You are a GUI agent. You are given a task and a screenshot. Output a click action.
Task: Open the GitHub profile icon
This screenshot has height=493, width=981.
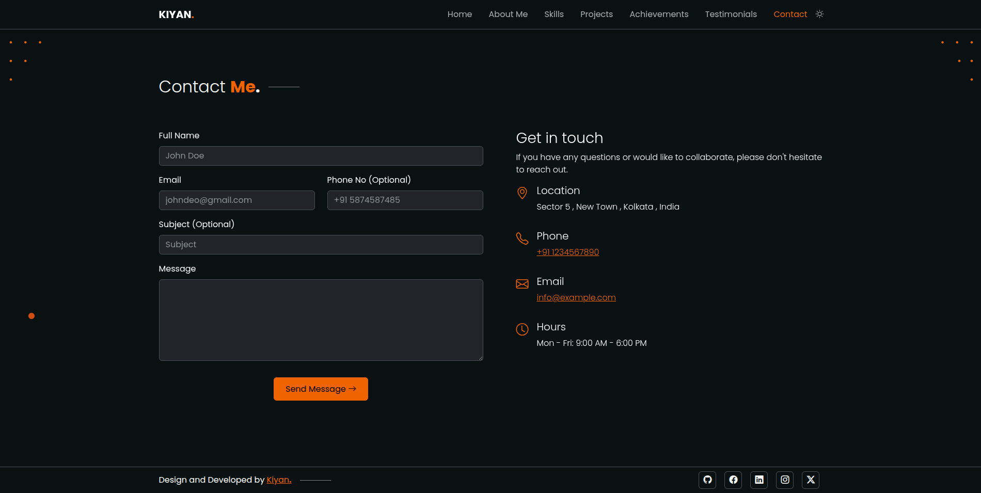(707, 480)
